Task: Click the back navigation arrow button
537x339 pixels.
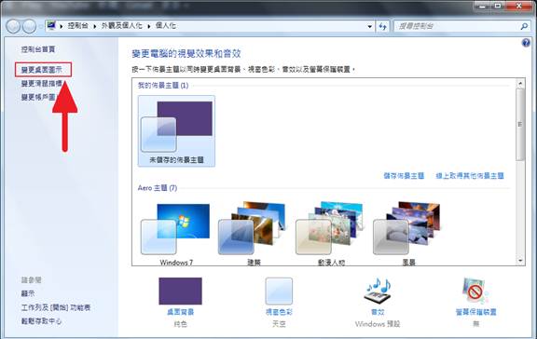Action: (x=13, y=26)
